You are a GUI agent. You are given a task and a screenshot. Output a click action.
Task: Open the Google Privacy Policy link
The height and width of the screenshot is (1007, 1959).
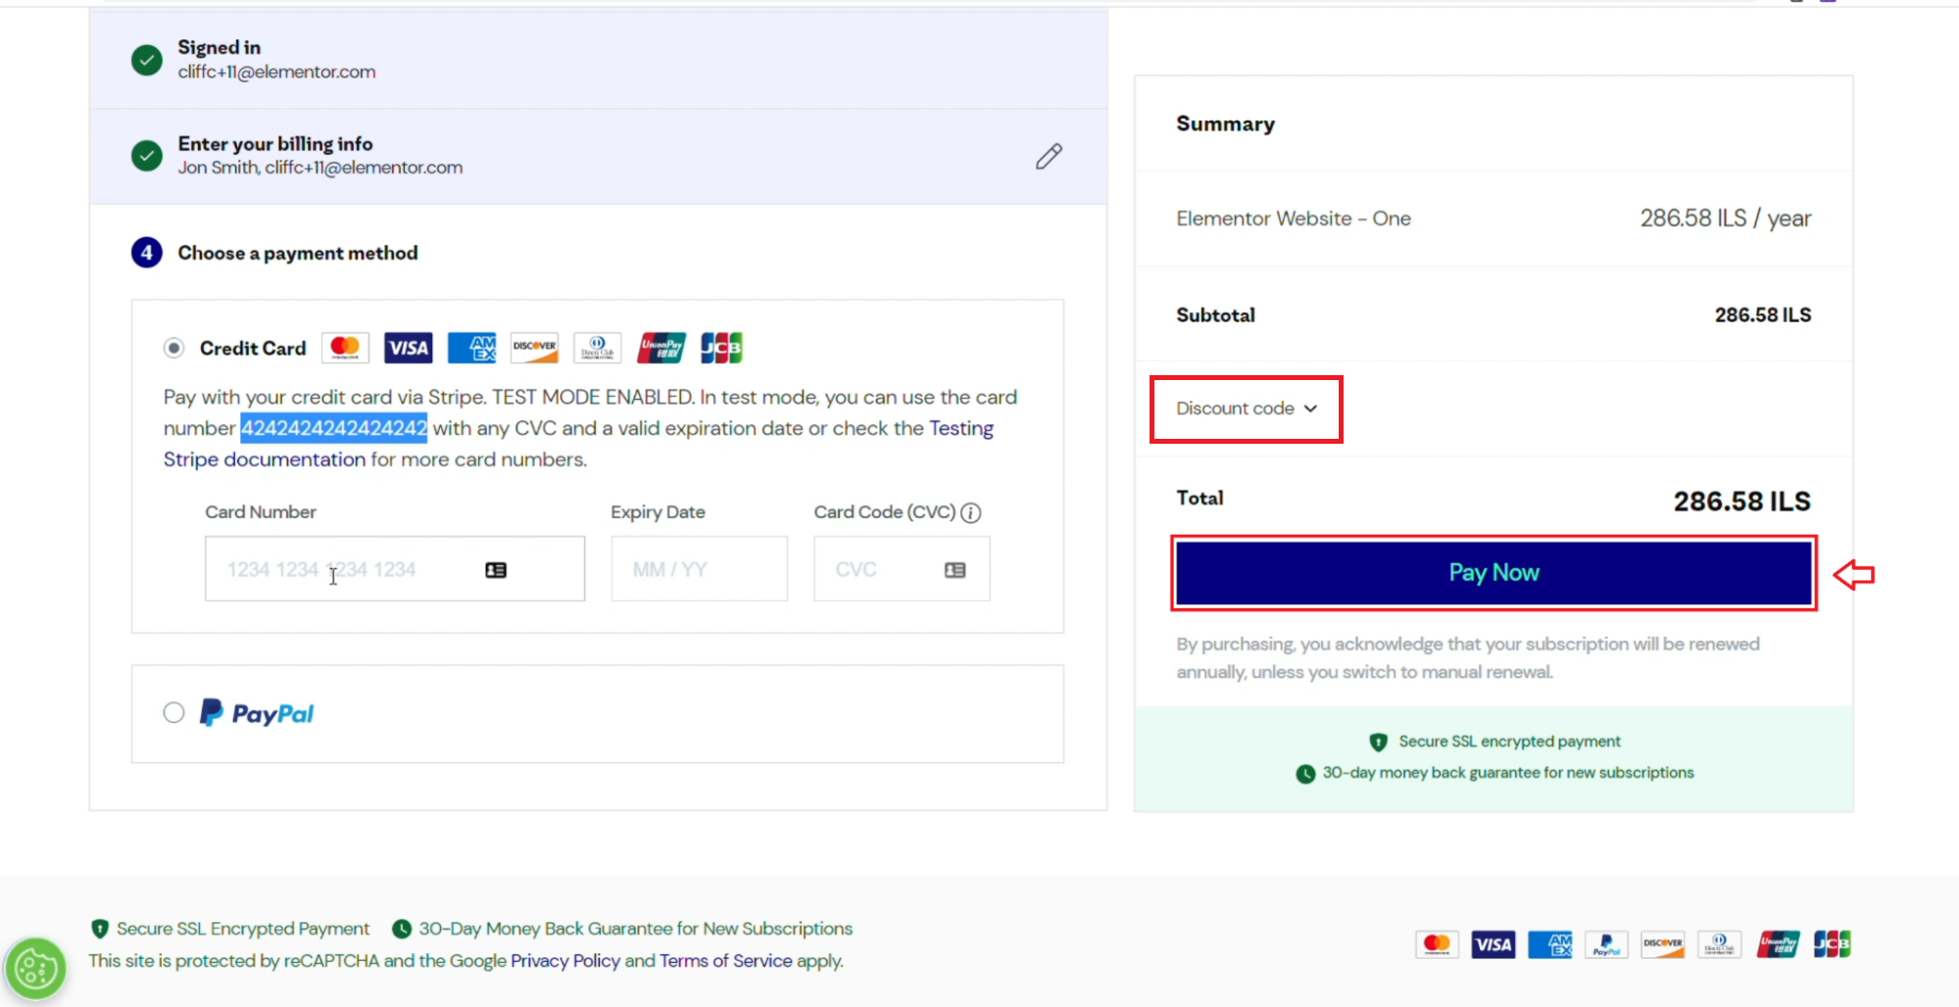coord(564,961)
